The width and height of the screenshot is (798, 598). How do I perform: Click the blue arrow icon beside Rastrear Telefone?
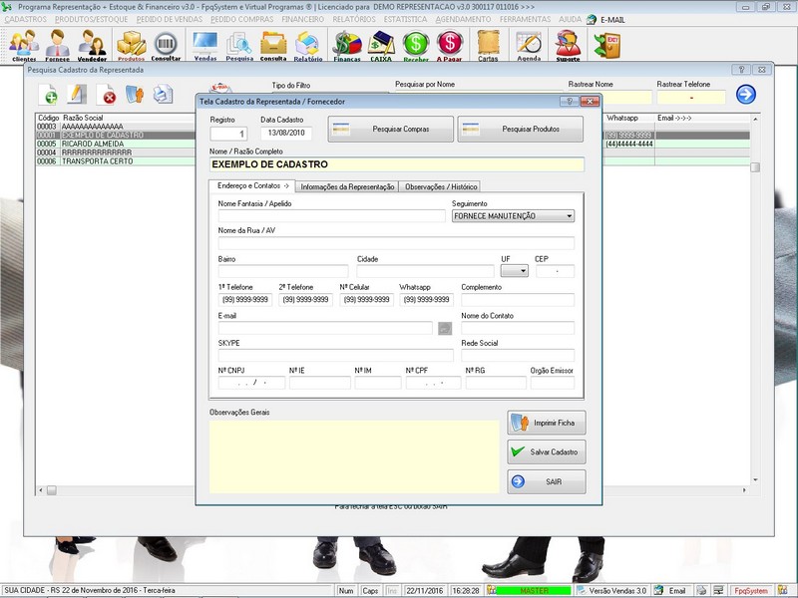tap(745, 94)
